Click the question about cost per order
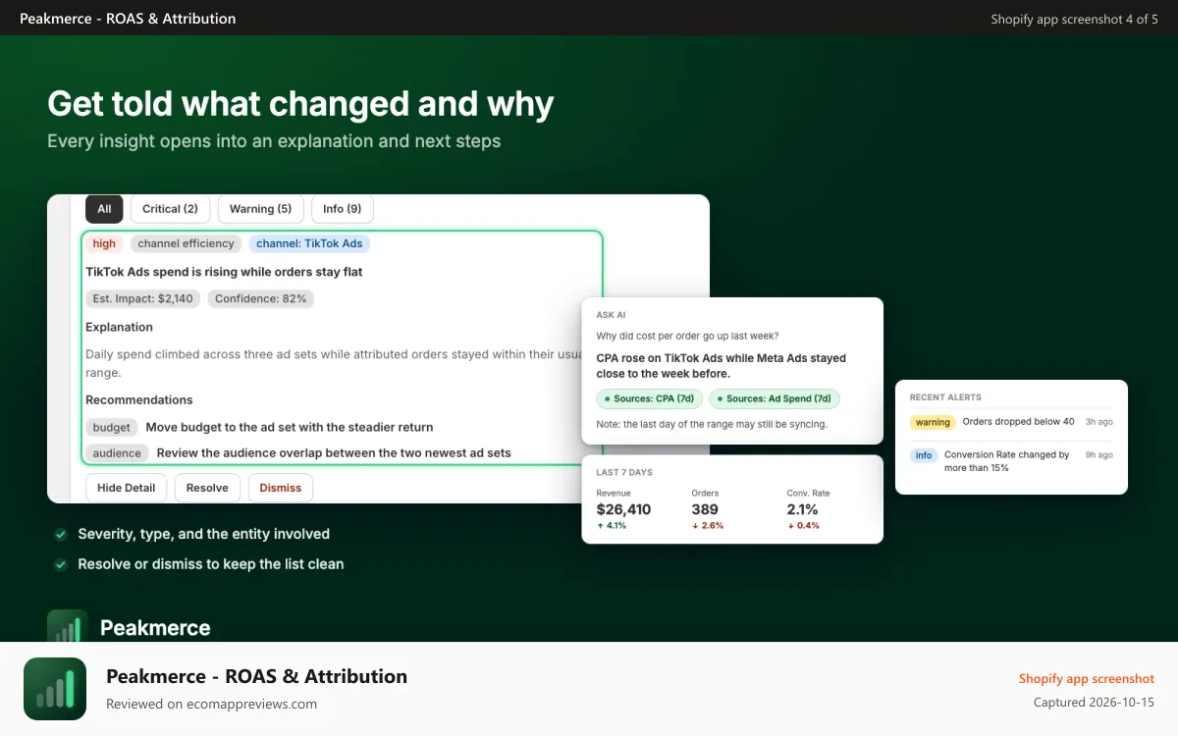Screen dimensions: 1178x736 pos(687,336)
